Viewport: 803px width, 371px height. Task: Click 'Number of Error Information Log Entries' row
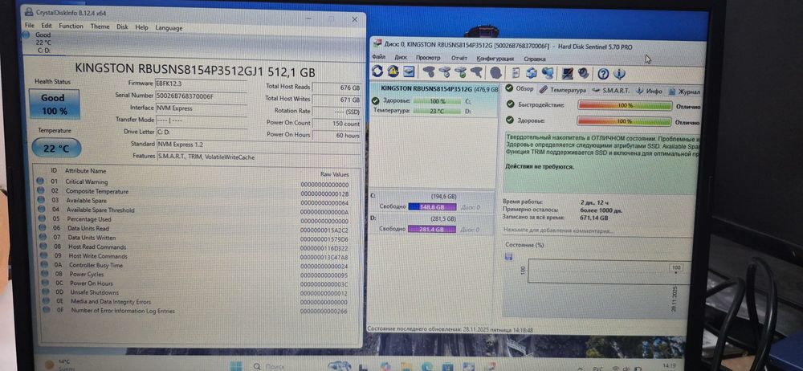click(197, 311)
